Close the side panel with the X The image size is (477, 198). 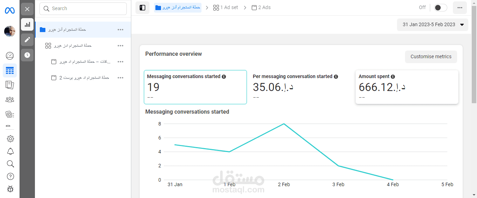point(27,9)
